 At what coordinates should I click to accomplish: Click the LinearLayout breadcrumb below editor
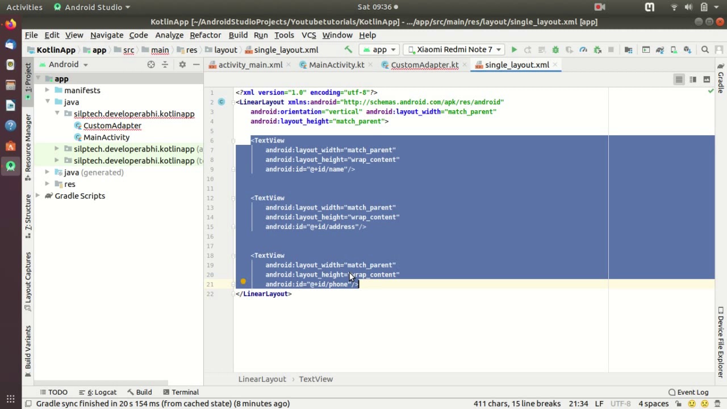pyautogui.click(x=262, y=379)
